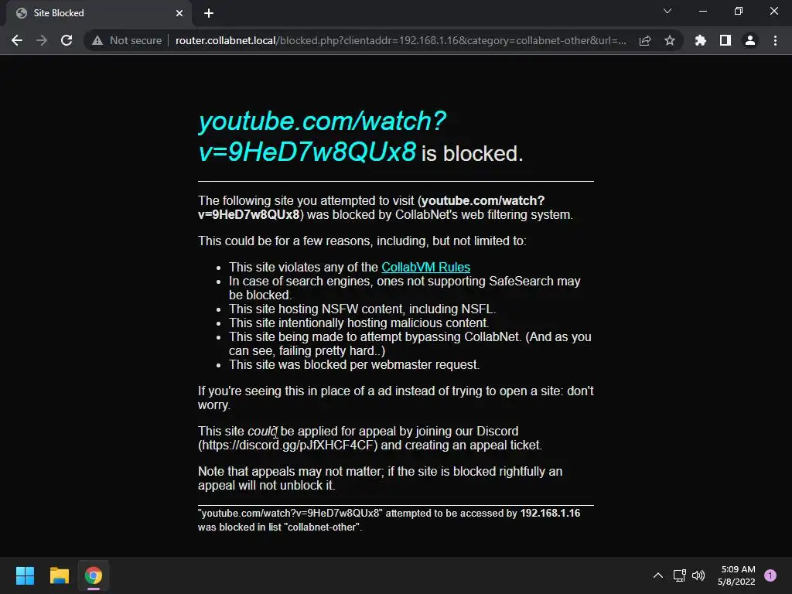
Task: Click the Chrome taskbar icon
Action: pos(94,575)
